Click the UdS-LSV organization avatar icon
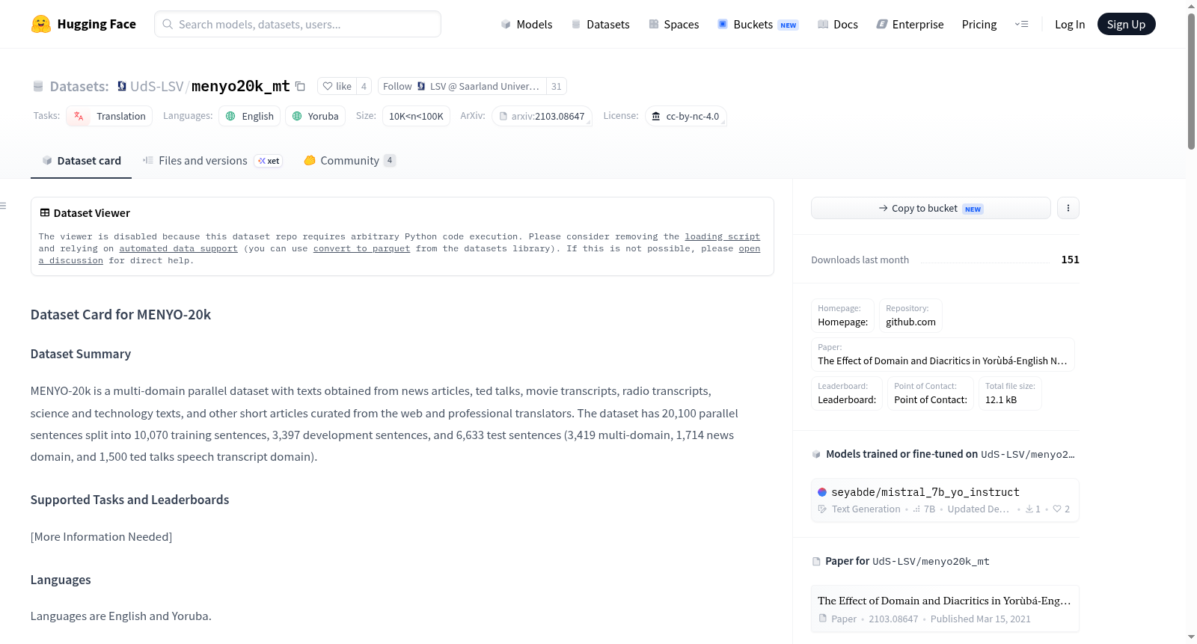This screenshot has height=644, width=1197. [122, 86]
